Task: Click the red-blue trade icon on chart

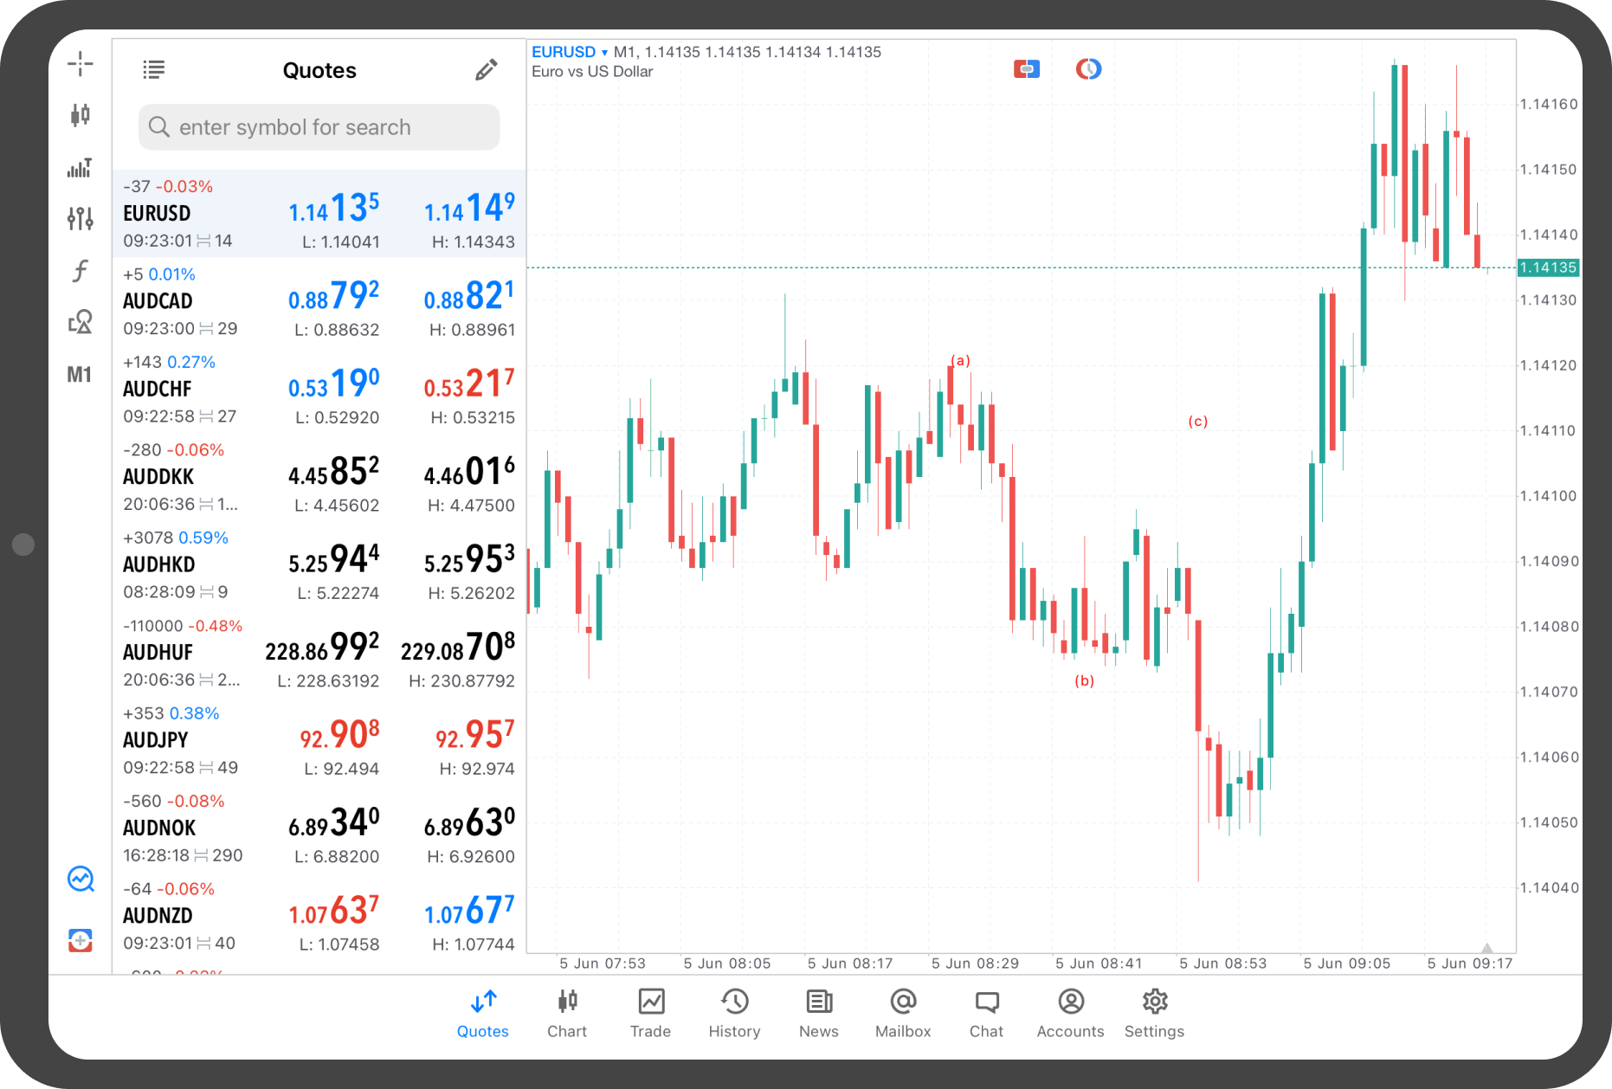Action: pyautogui.click(x=1027, y=69)
